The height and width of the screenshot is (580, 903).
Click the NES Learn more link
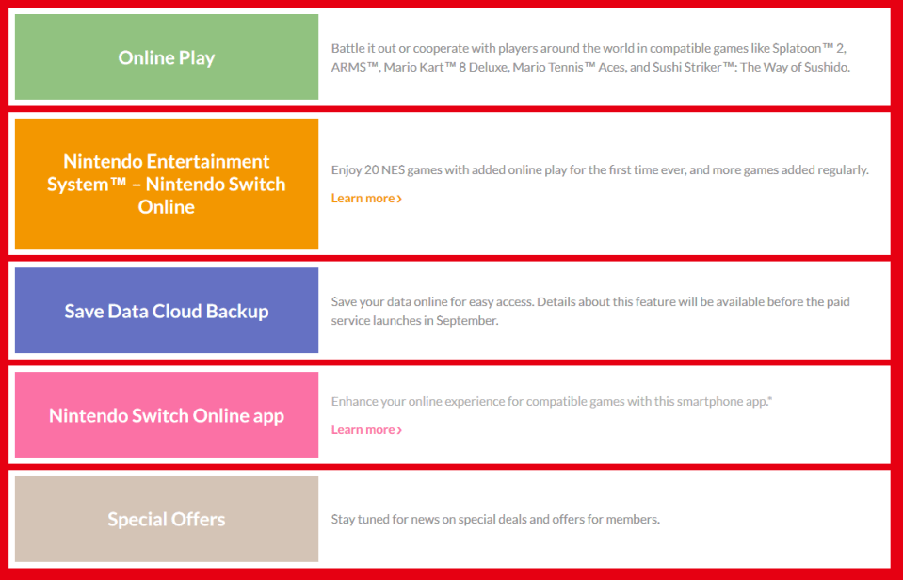pyautogui.click(x=362, y=198)
